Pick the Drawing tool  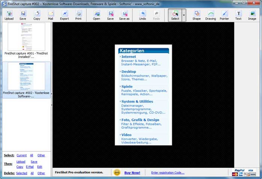pyautogui.click(x=211, y=15)
